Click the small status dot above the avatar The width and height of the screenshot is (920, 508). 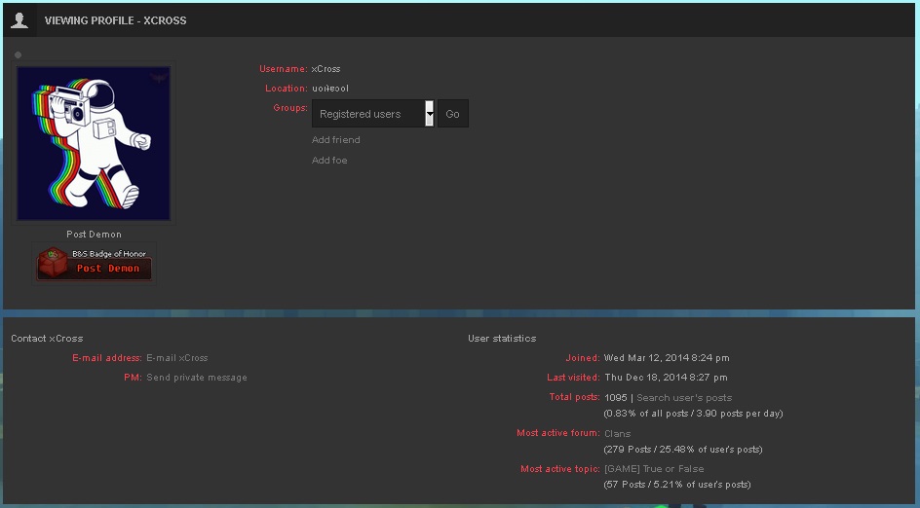(19, 54)
